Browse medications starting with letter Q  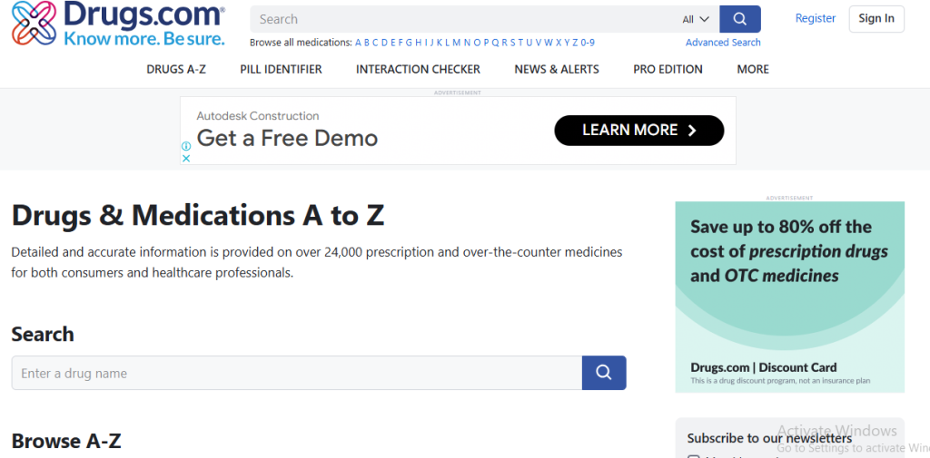(495, 43)
